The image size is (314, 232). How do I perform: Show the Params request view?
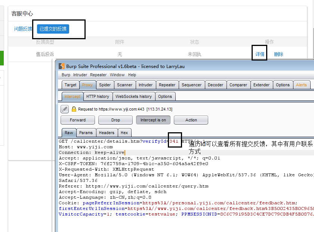(x=86, y=133)
